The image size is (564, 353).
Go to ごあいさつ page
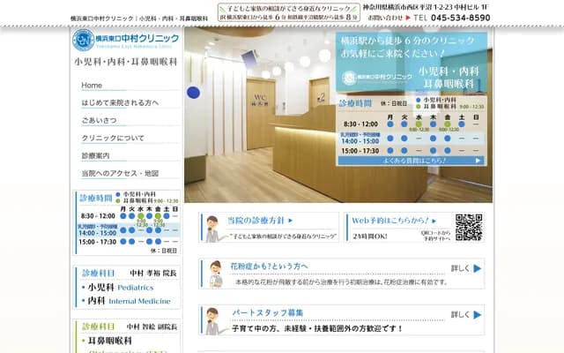point(100,121)
